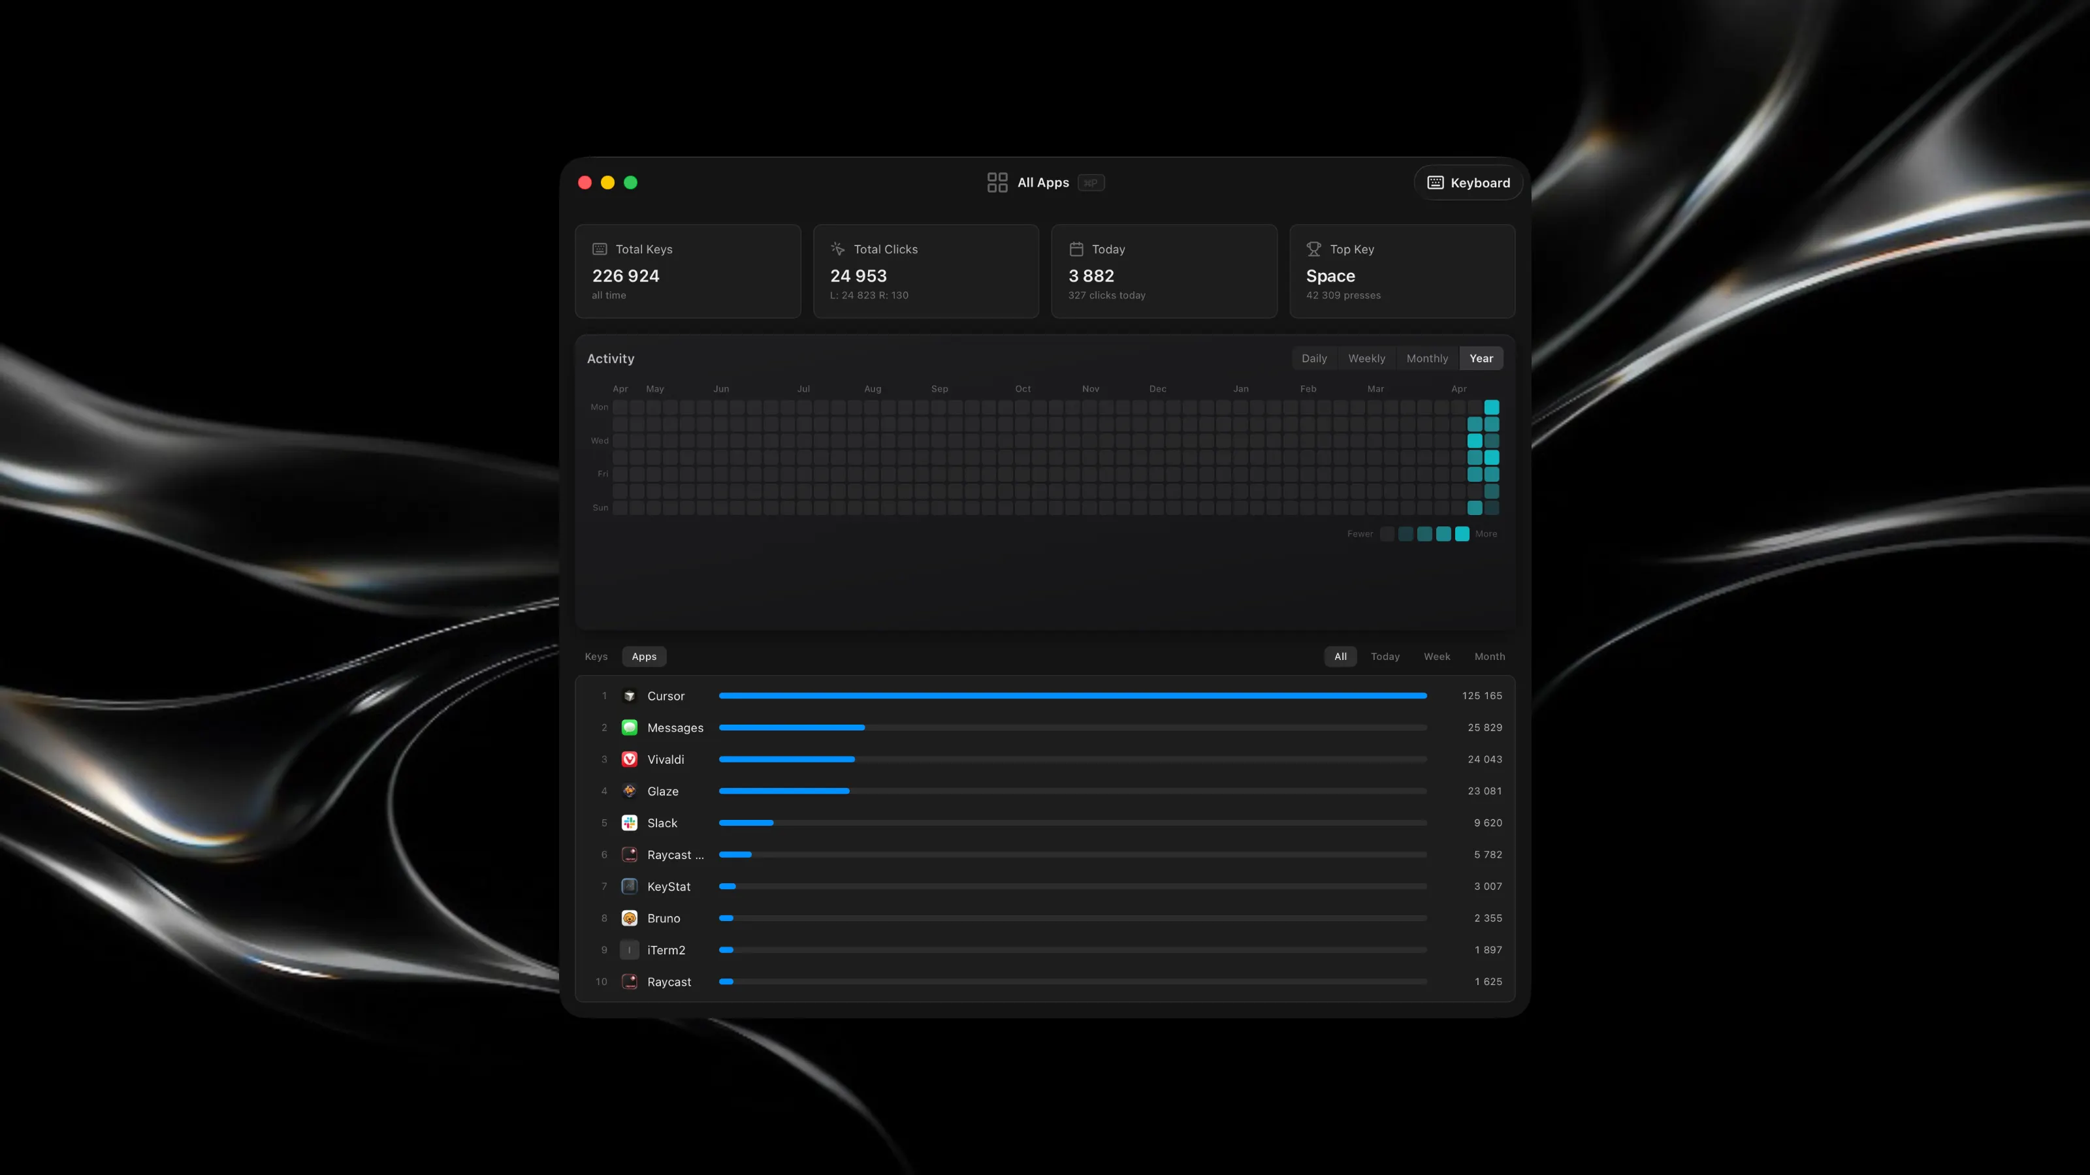Viewport: 2090px width, 1175px height.
Task: Click the KeyStat count 3 007
Action: tap(1488, 886)
